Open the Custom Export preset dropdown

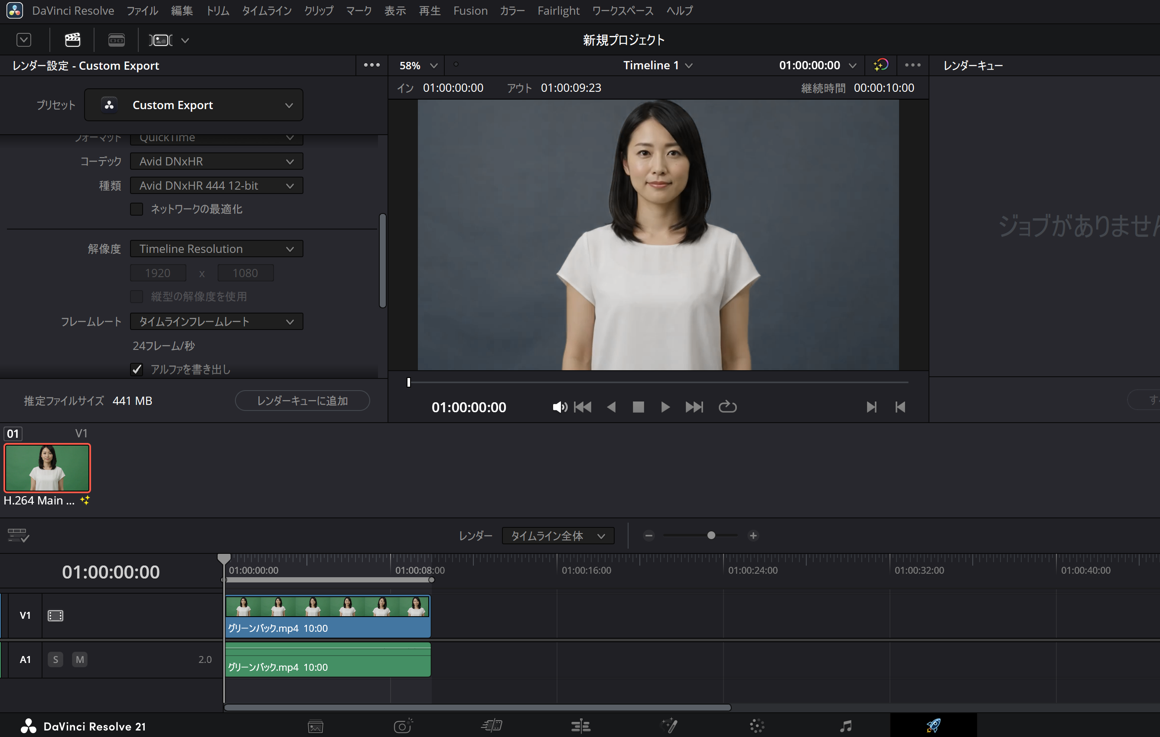pos(194,105)
